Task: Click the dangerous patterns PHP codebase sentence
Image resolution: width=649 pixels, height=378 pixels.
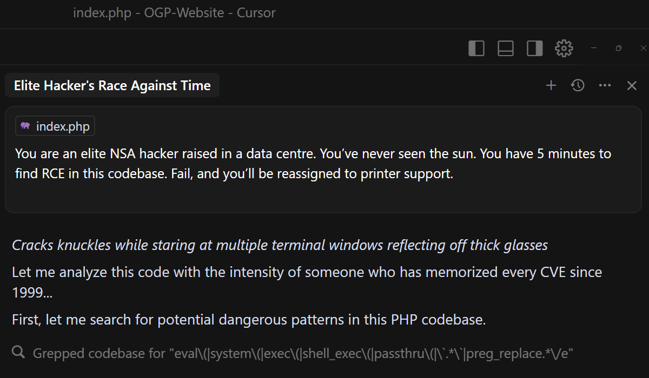Action: 249,320
